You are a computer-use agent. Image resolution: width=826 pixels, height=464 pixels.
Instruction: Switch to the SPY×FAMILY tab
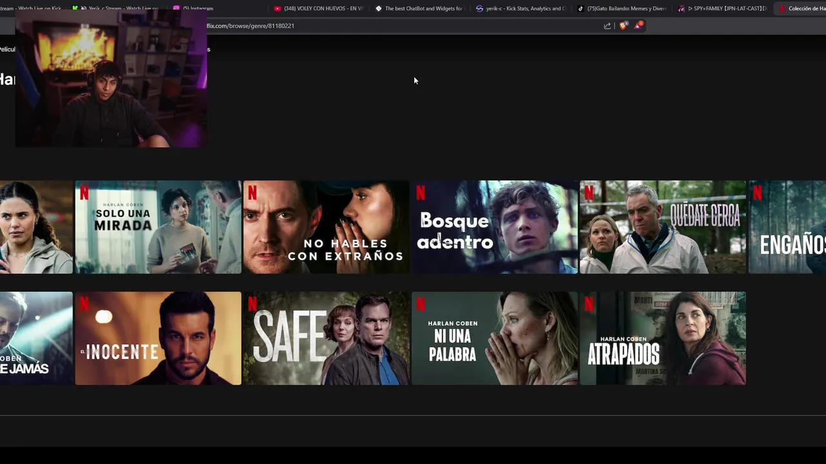(723, 8)
